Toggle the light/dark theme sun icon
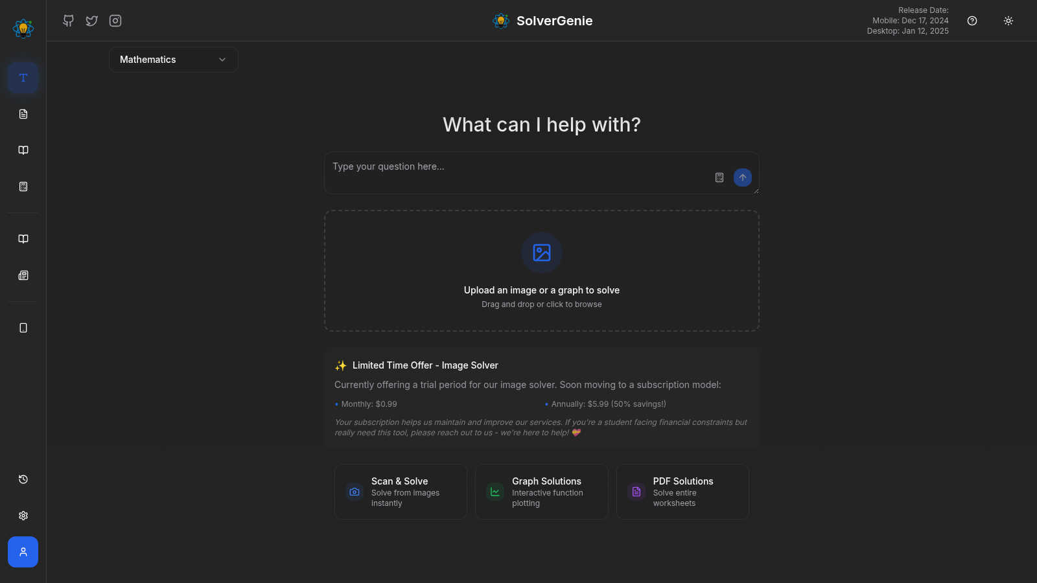 tap(1008, 21)
